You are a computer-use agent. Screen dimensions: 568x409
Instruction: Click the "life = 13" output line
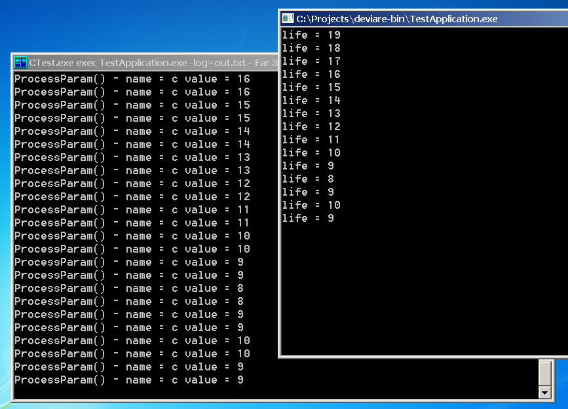(311, 113)
